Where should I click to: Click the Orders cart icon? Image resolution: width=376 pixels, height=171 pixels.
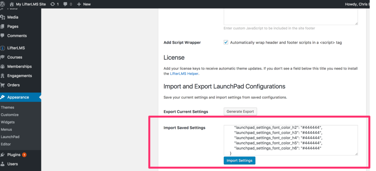point(3,85)
